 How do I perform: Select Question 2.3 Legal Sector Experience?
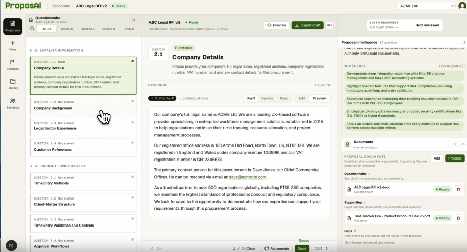[83, 126]
